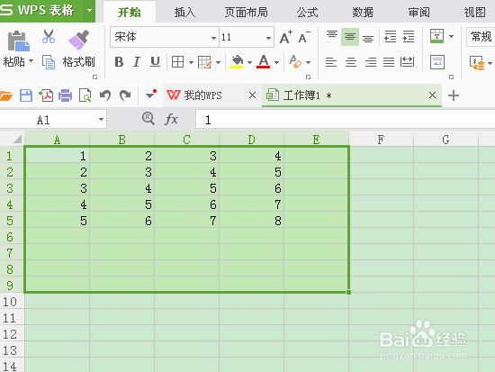Open the number format 常规 box
The width and height of the screenshot is (495, 372).
click(481, 37)
